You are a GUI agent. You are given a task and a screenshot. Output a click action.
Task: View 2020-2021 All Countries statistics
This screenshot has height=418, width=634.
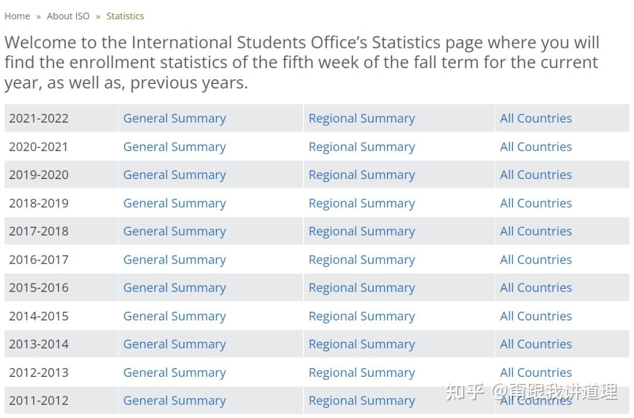[x=535, y=147]
